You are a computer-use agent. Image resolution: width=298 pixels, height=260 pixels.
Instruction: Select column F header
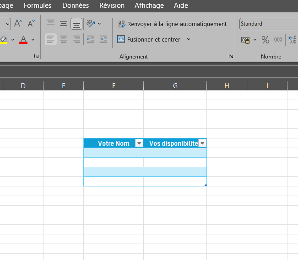pos(114,85)
